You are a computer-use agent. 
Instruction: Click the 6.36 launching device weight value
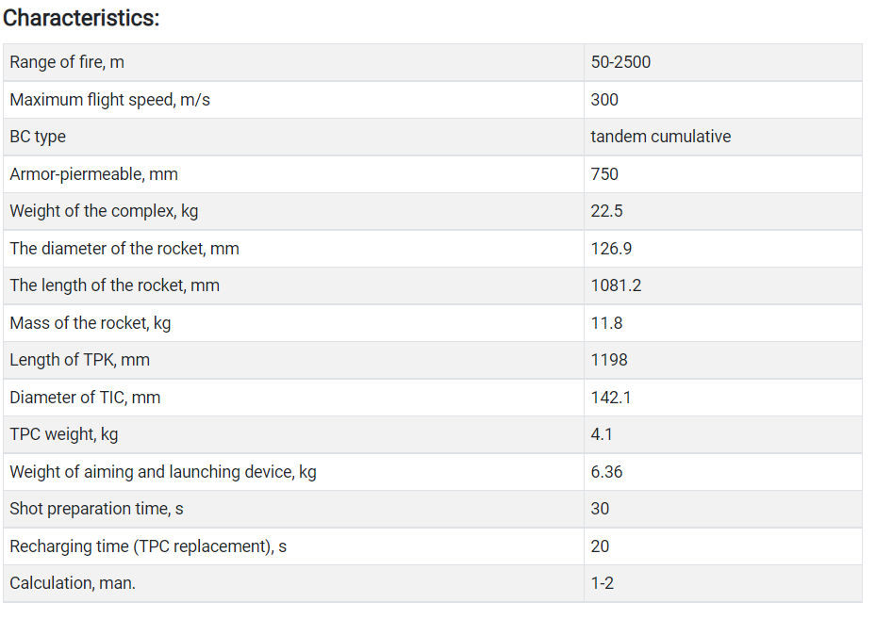(606, 472)
